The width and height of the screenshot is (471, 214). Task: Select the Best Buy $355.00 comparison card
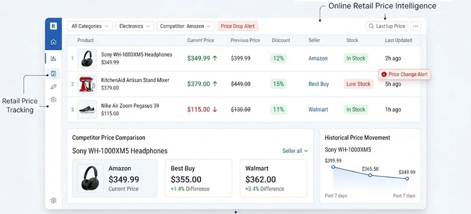tap(199, 178)
